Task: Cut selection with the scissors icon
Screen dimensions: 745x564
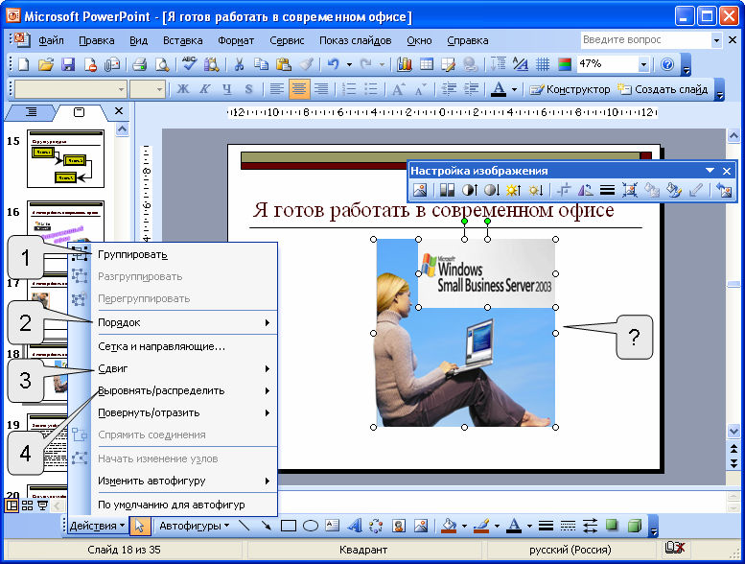Action: coord(239,64)
